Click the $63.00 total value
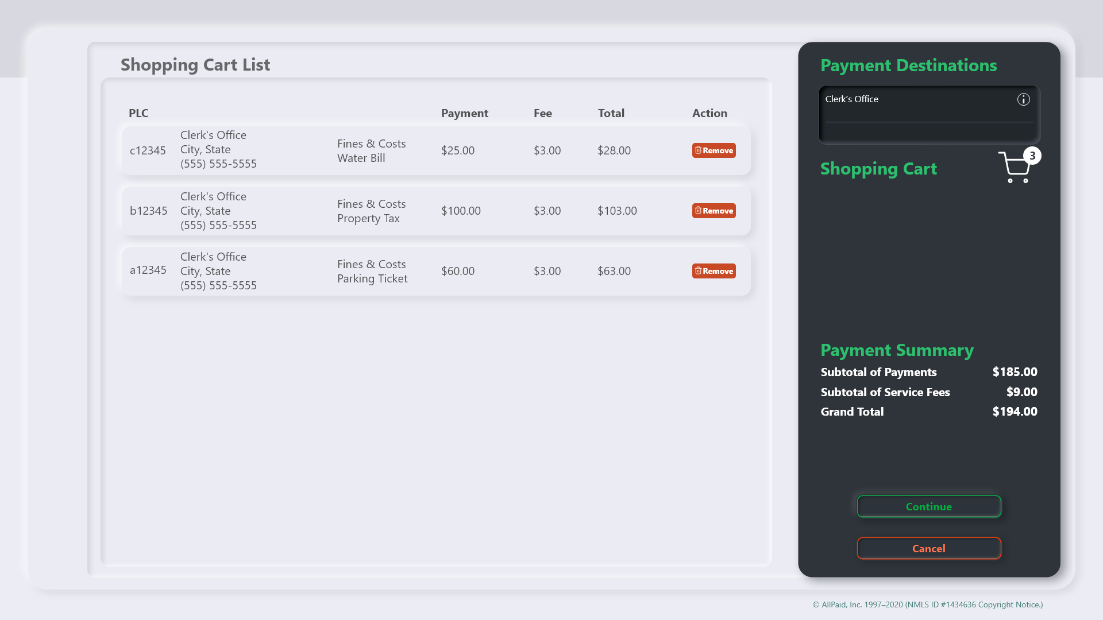Screen dimensions: 1103x620 coord(614,271)
